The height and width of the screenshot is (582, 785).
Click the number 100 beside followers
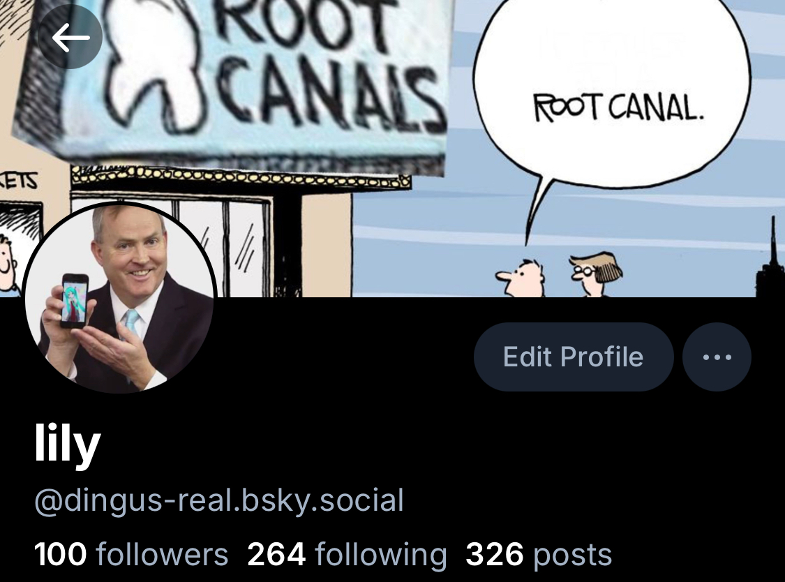60,555
